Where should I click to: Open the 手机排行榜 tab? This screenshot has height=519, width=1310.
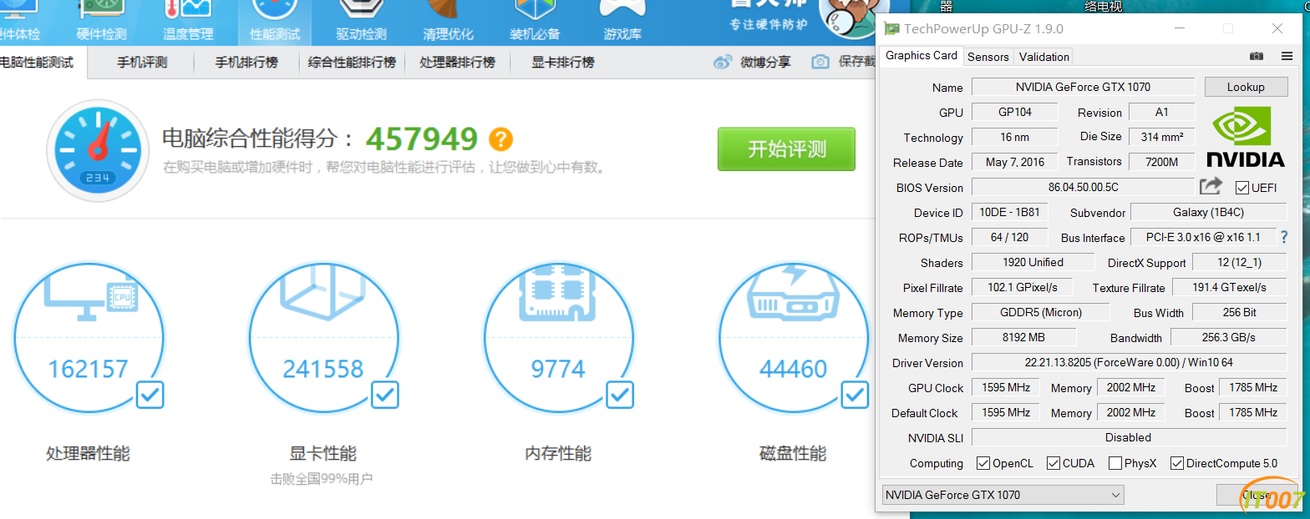pos(246,63)
